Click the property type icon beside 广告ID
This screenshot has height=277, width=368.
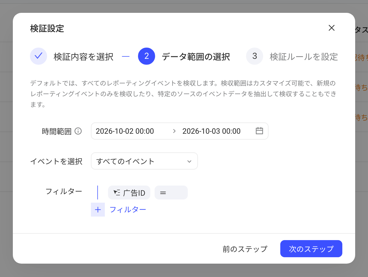(x=117, y=193)
